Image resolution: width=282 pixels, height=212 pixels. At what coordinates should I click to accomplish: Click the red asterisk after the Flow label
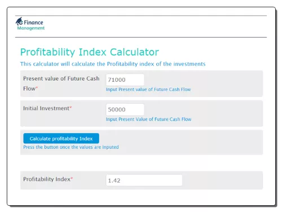point(37,87)
